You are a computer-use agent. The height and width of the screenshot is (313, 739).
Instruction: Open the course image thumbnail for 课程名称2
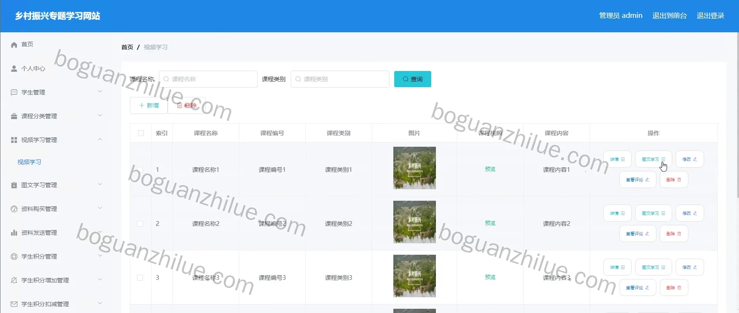415,222
